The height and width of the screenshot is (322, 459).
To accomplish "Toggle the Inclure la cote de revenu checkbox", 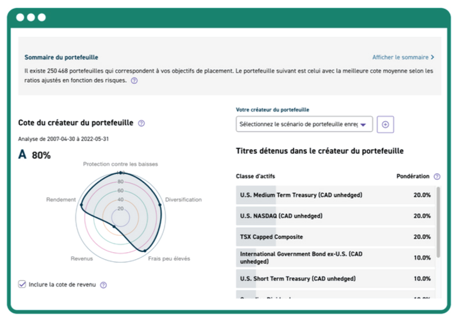I will [22, 284].
